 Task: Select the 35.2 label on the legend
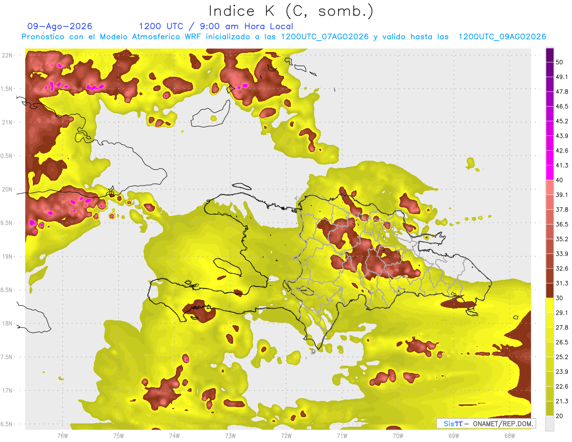(562, 239)
